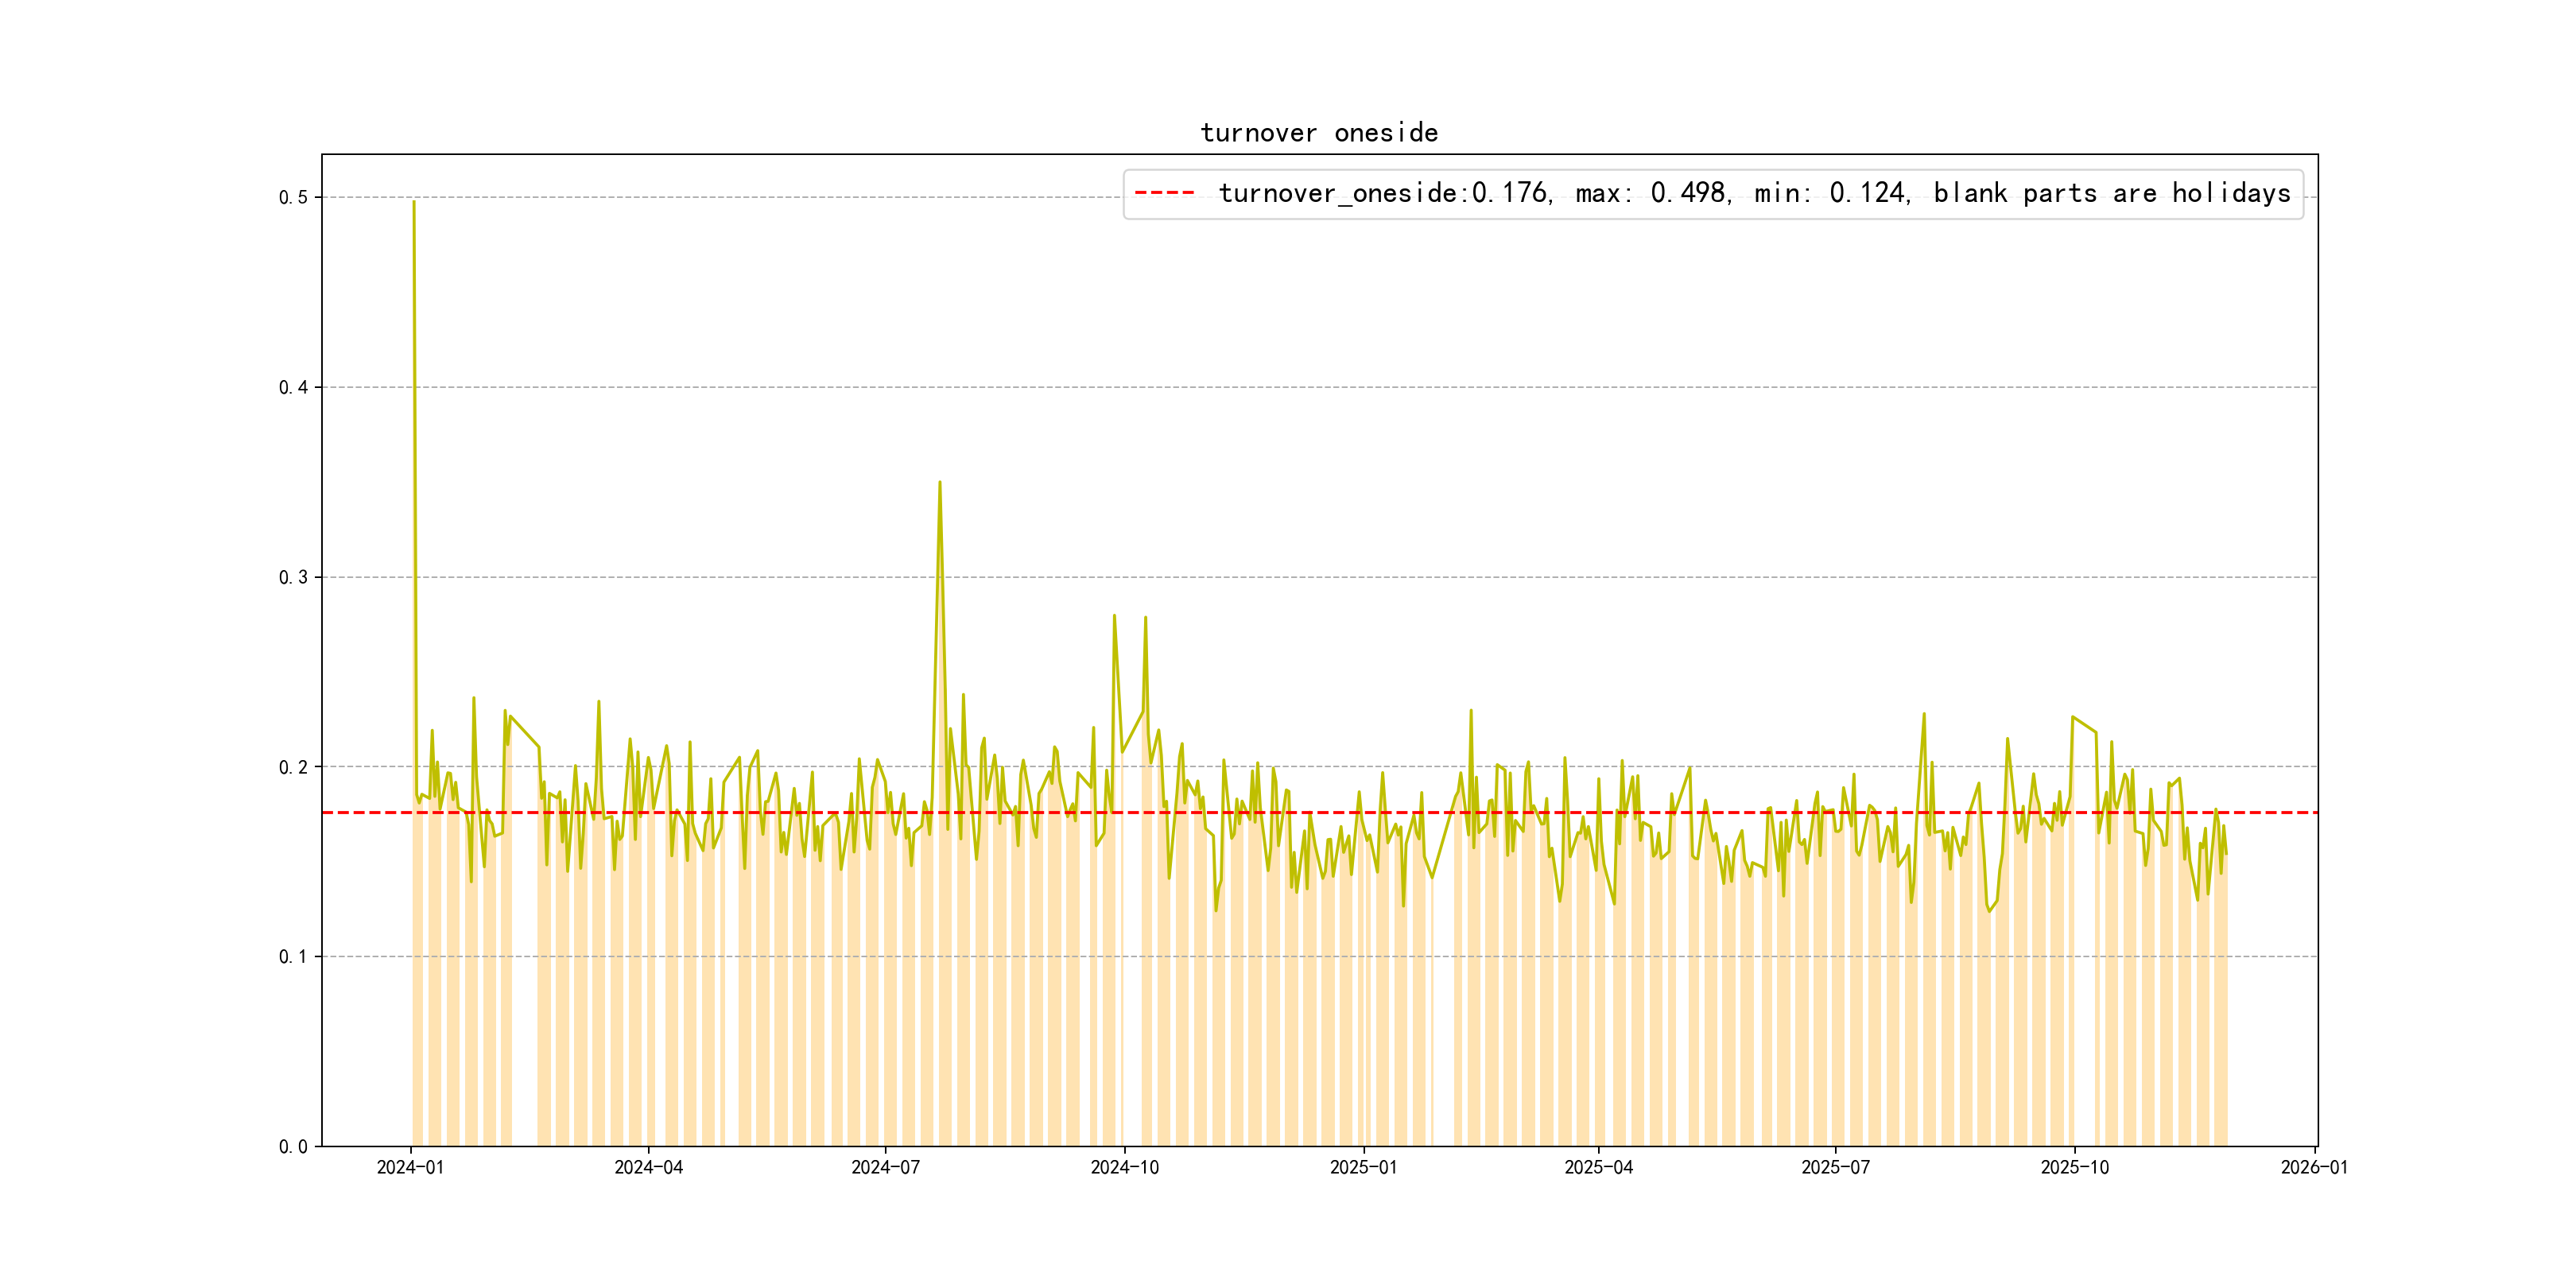Click the 0.1 y-axis tick label
This screenshot has width=2576, height=1288.
[x=292, y=957]
